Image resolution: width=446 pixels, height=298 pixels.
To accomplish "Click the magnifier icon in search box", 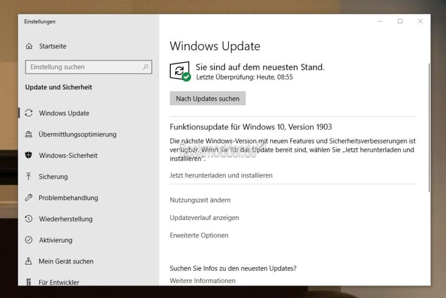I will (145, 67).
